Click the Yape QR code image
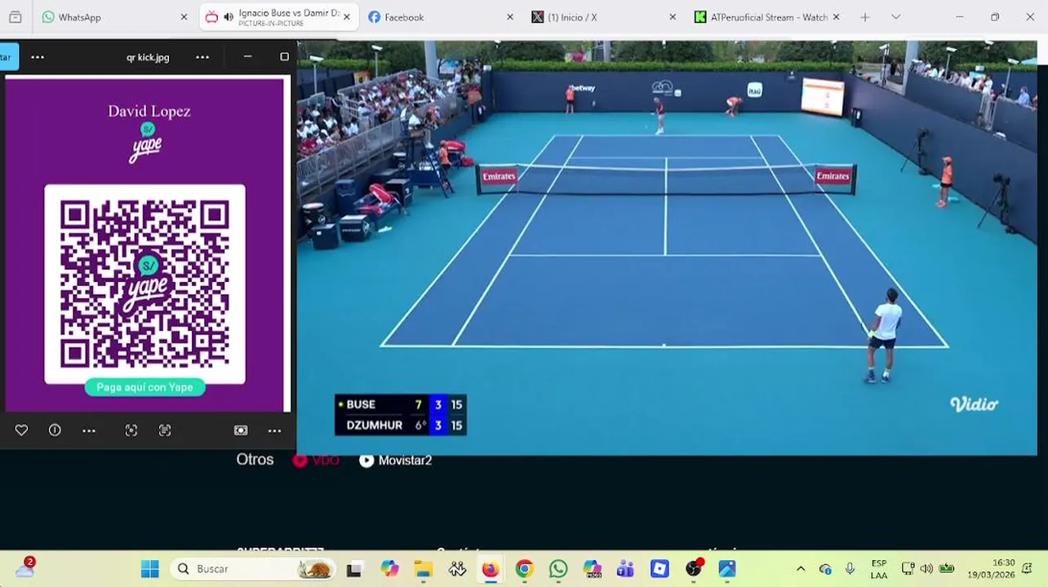 click(x=144, y=284)
